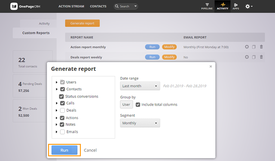Go to Action Stream menu

(71, 6)
